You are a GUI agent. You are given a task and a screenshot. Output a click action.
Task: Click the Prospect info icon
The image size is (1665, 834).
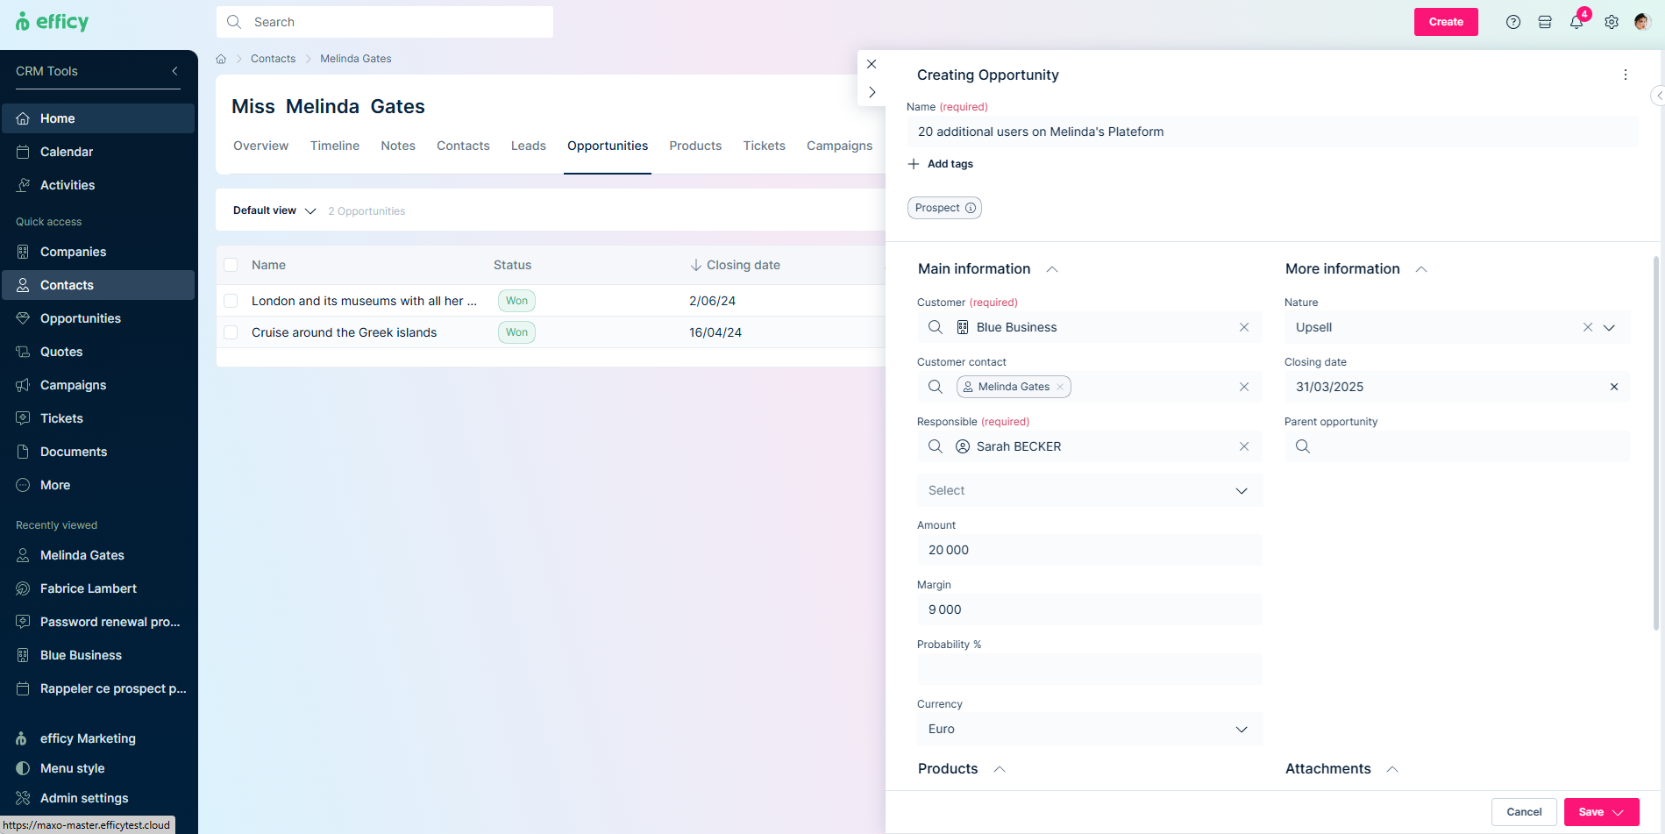(971, 208)
